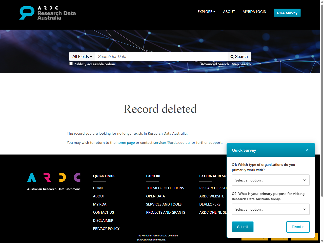Open the Q2 visit purpose dropdown
The width and height of the screenshot is (324, 243).
271,209
